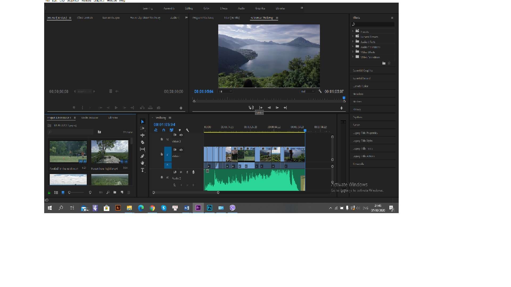Toggle Video 2 track output eye
The image size is (511, 287).
181,135
